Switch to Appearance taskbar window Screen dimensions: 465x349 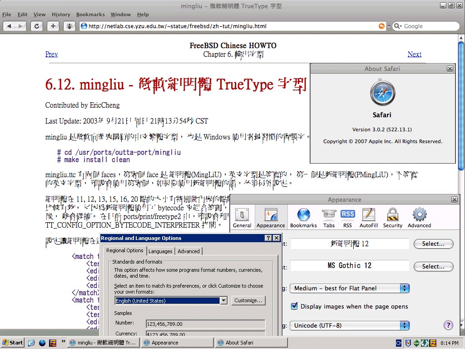[178, 343]
